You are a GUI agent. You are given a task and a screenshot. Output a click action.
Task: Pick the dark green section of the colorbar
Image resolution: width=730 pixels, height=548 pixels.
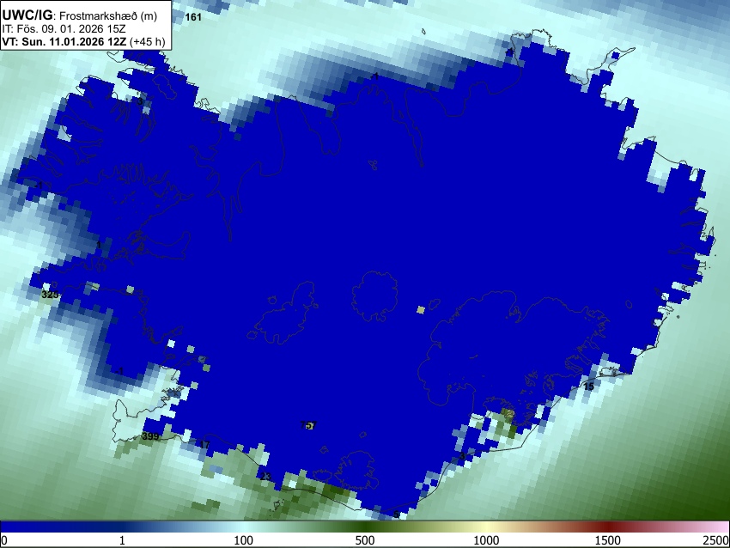364,527
